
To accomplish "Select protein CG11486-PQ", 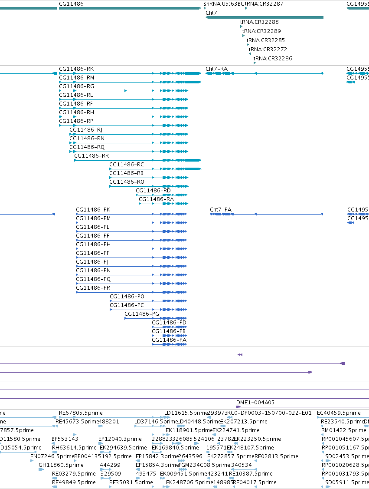I will click(x=93, y=279).
